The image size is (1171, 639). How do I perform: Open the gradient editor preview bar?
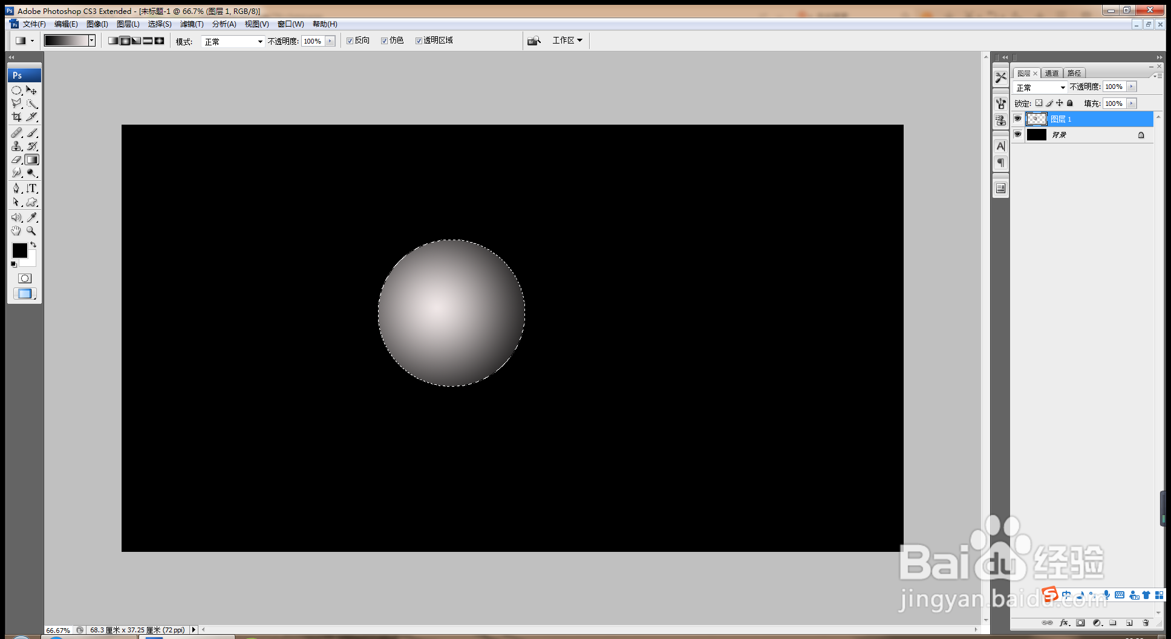click(66, 41)
